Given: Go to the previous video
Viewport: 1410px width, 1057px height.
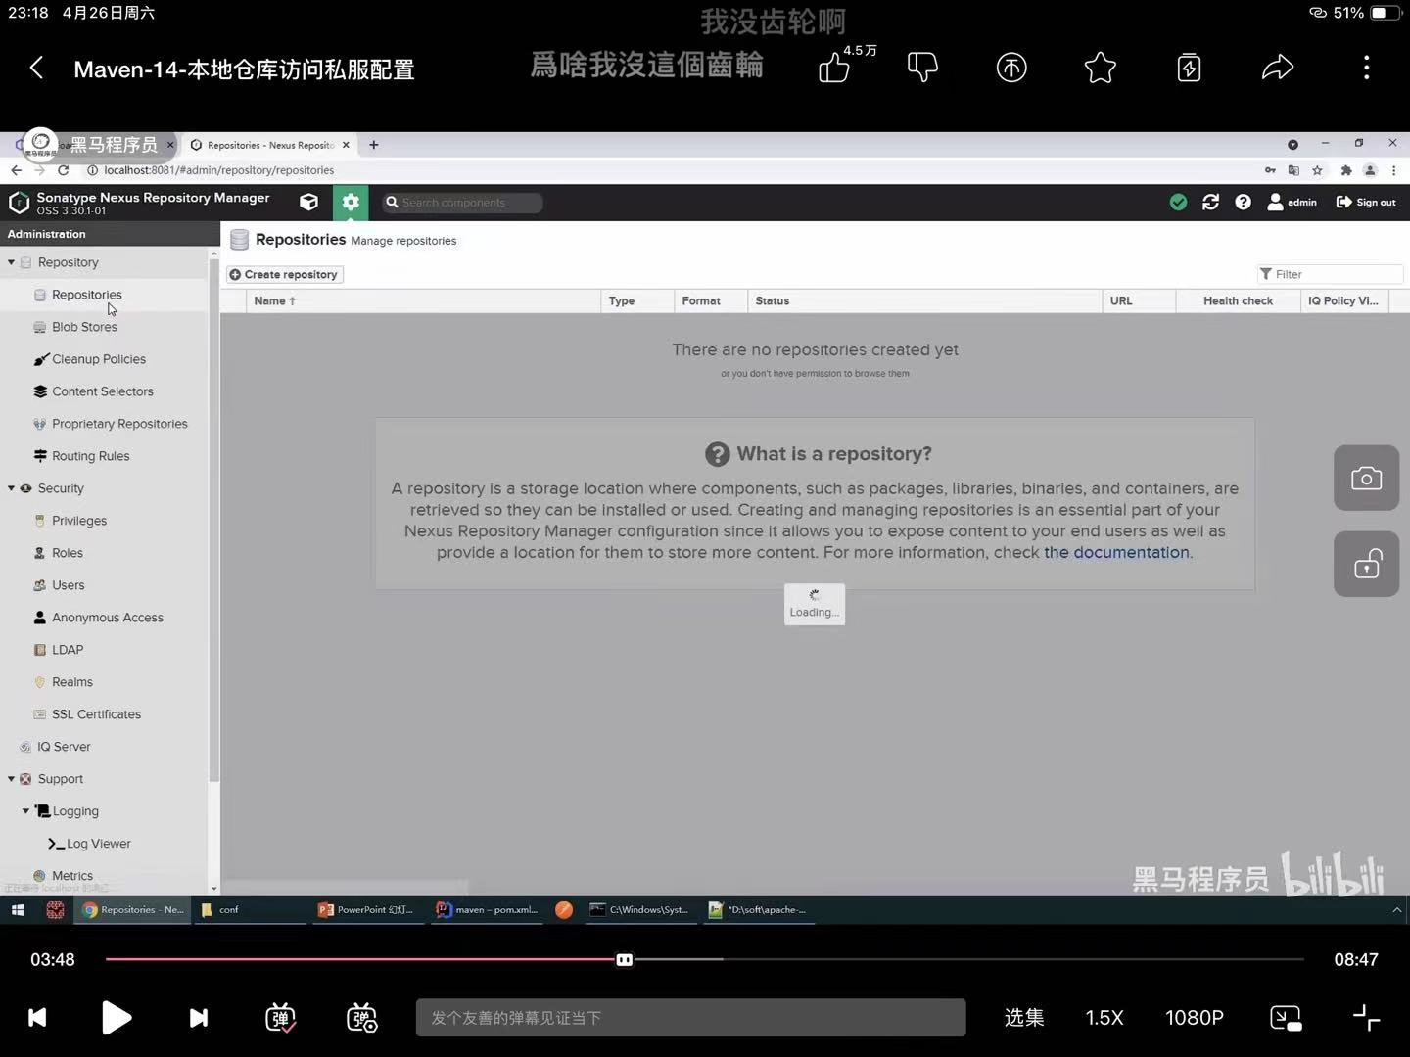Looking at the screenshot, I should point(37,1018).
